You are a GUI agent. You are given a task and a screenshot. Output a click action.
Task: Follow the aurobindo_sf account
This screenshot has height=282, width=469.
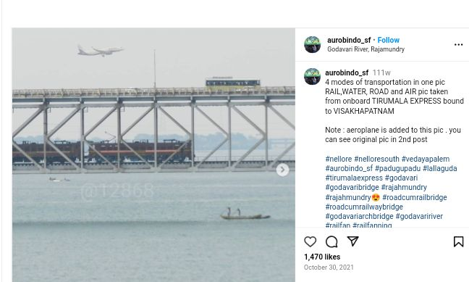(388, 40)
